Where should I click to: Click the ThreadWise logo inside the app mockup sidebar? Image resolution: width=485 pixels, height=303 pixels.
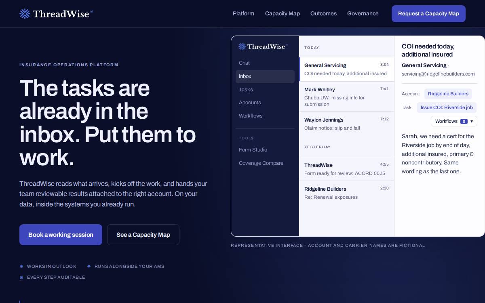coord(263,46)
